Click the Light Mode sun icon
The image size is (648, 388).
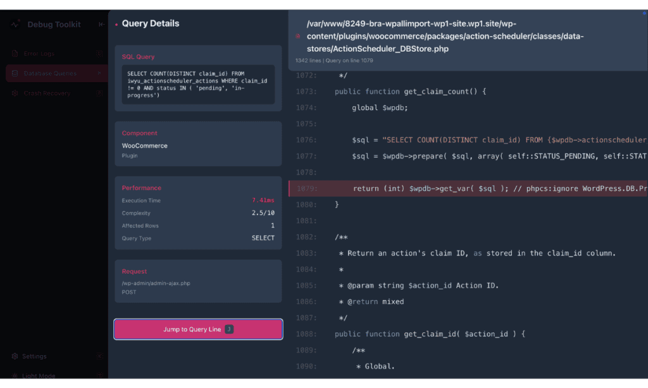coord(15,375)
